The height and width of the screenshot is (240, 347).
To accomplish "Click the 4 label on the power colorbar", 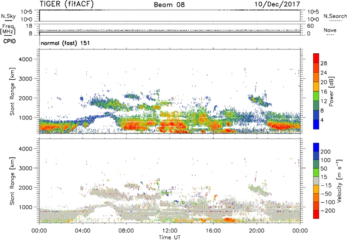I will 322,120.
